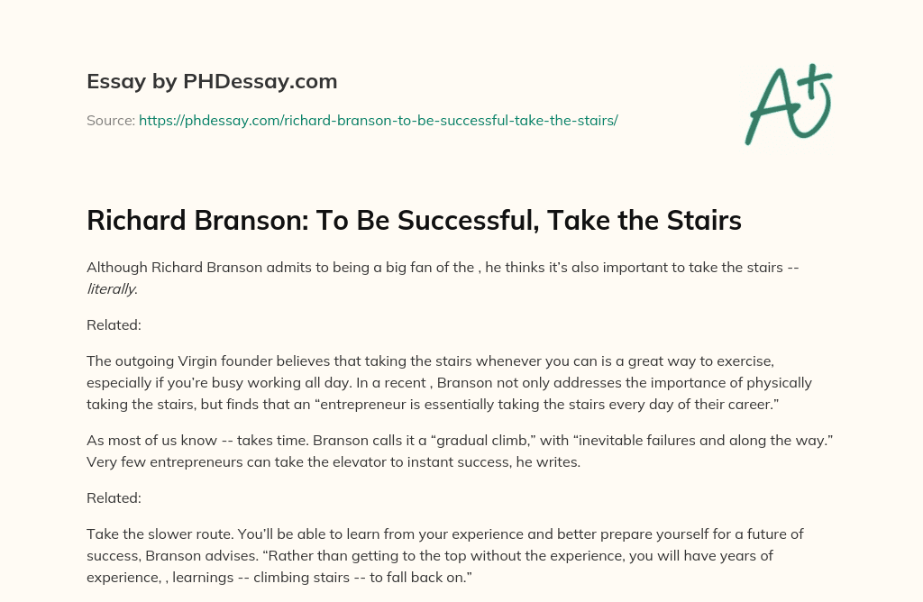Viewport: 923px width, 602px height.
Task: Click the "Essay by PHDessay.com" heading
Action: pyautogui.click(x=212, y=82)
